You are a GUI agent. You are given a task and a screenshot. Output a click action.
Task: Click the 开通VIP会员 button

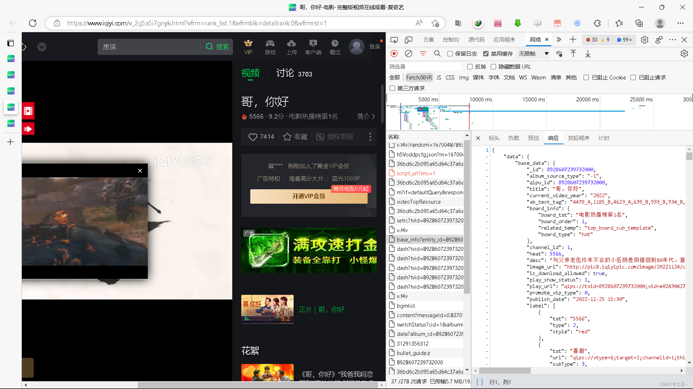pos(308,196)
